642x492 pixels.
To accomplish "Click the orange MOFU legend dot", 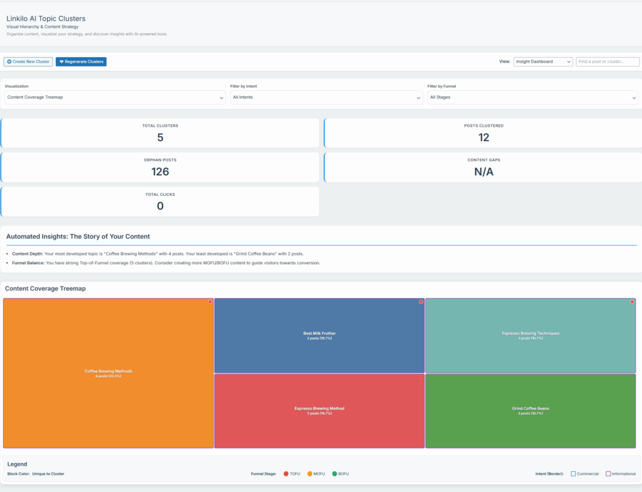I will click(310, 474).
